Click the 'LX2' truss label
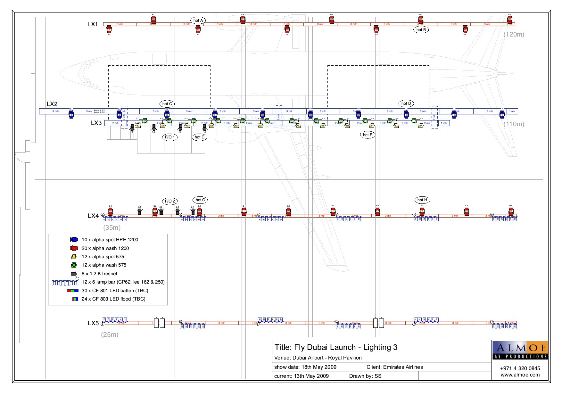 (x=52, y=104)
